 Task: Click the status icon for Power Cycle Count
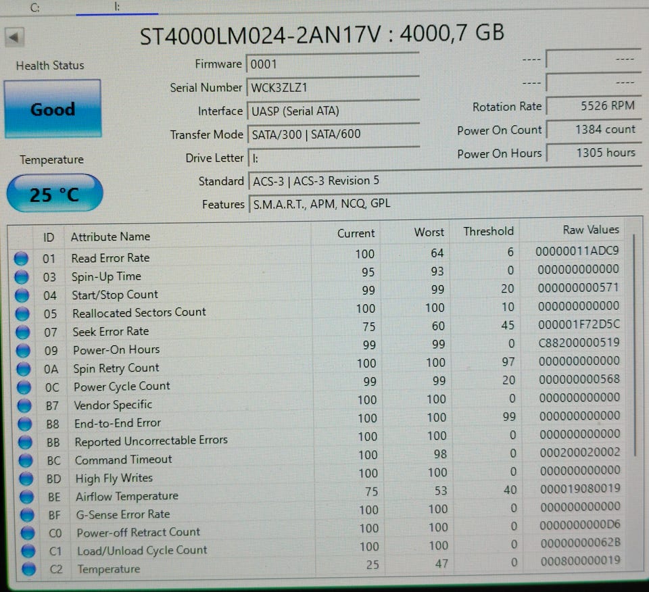point(24,387)
